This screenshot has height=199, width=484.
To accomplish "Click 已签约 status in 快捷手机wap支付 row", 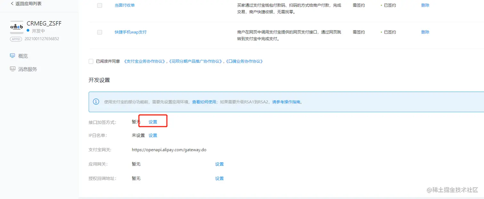I will [x=390, y=32].
